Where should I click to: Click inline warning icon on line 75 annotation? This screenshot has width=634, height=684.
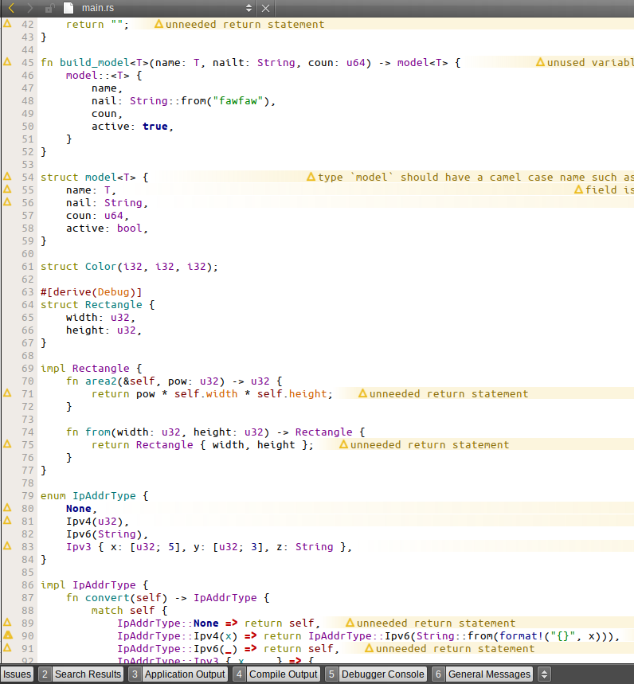coord(343,444)
